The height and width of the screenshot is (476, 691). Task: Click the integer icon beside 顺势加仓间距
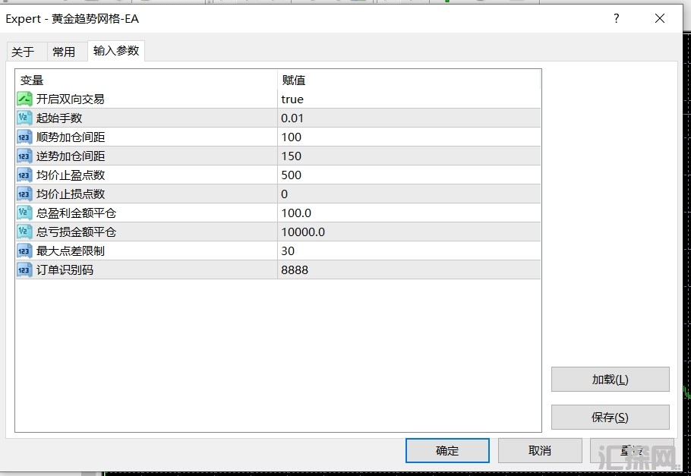[24, 137]
